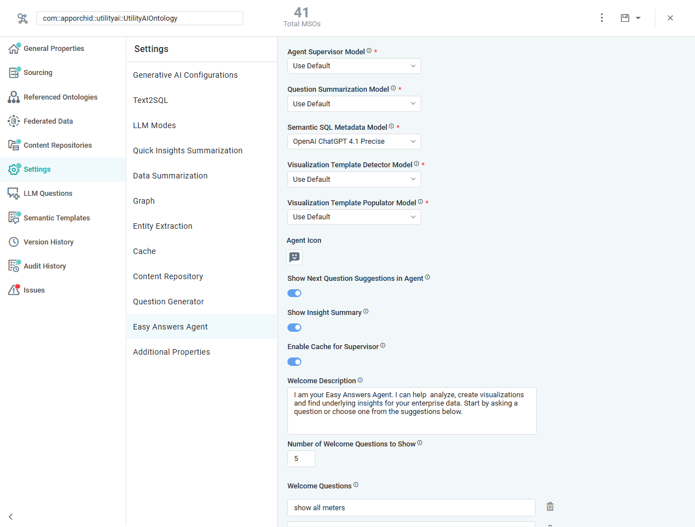The image size is (695, 527).
Task: Turn off Enable Cache for Supervisor
Action: [295, 362]
